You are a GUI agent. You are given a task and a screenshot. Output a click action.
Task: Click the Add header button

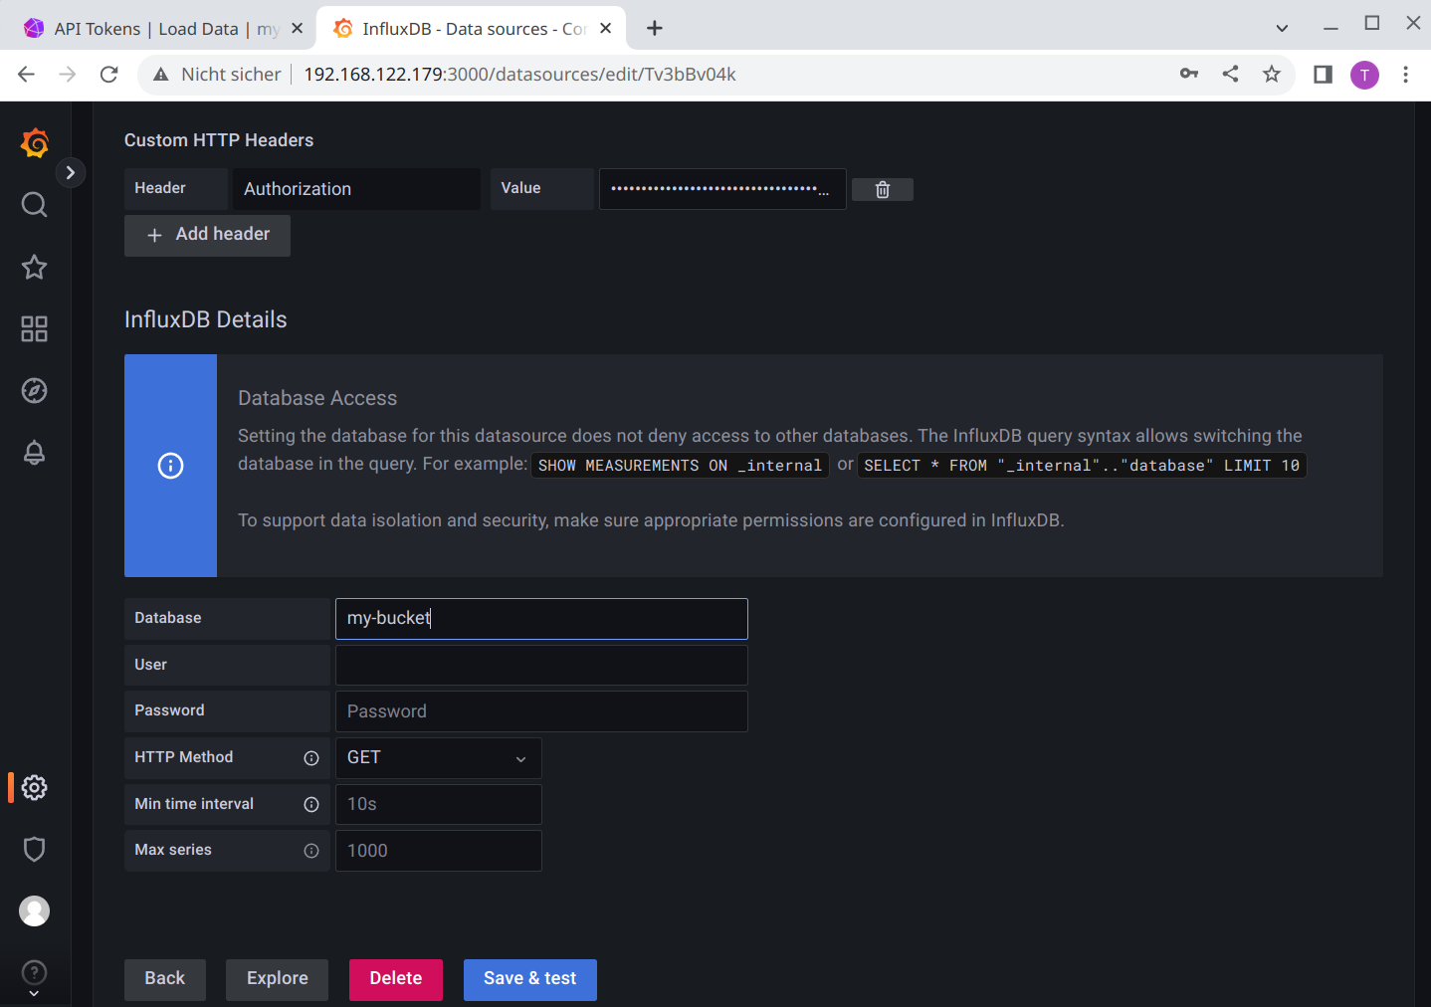[207, 235]
